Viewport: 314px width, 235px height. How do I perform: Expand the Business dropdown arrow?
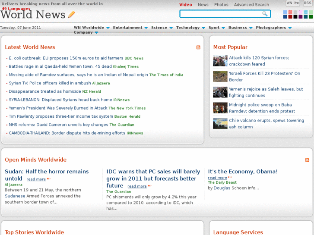[x=251, y=28]
